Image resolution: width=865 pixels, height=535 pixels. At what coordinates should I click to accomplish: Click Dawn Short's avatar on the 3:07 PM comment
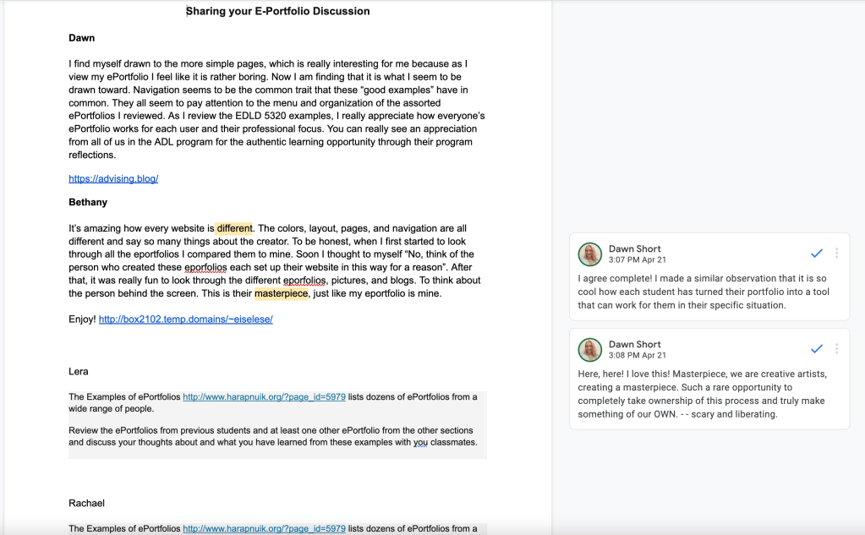point(589,254)
